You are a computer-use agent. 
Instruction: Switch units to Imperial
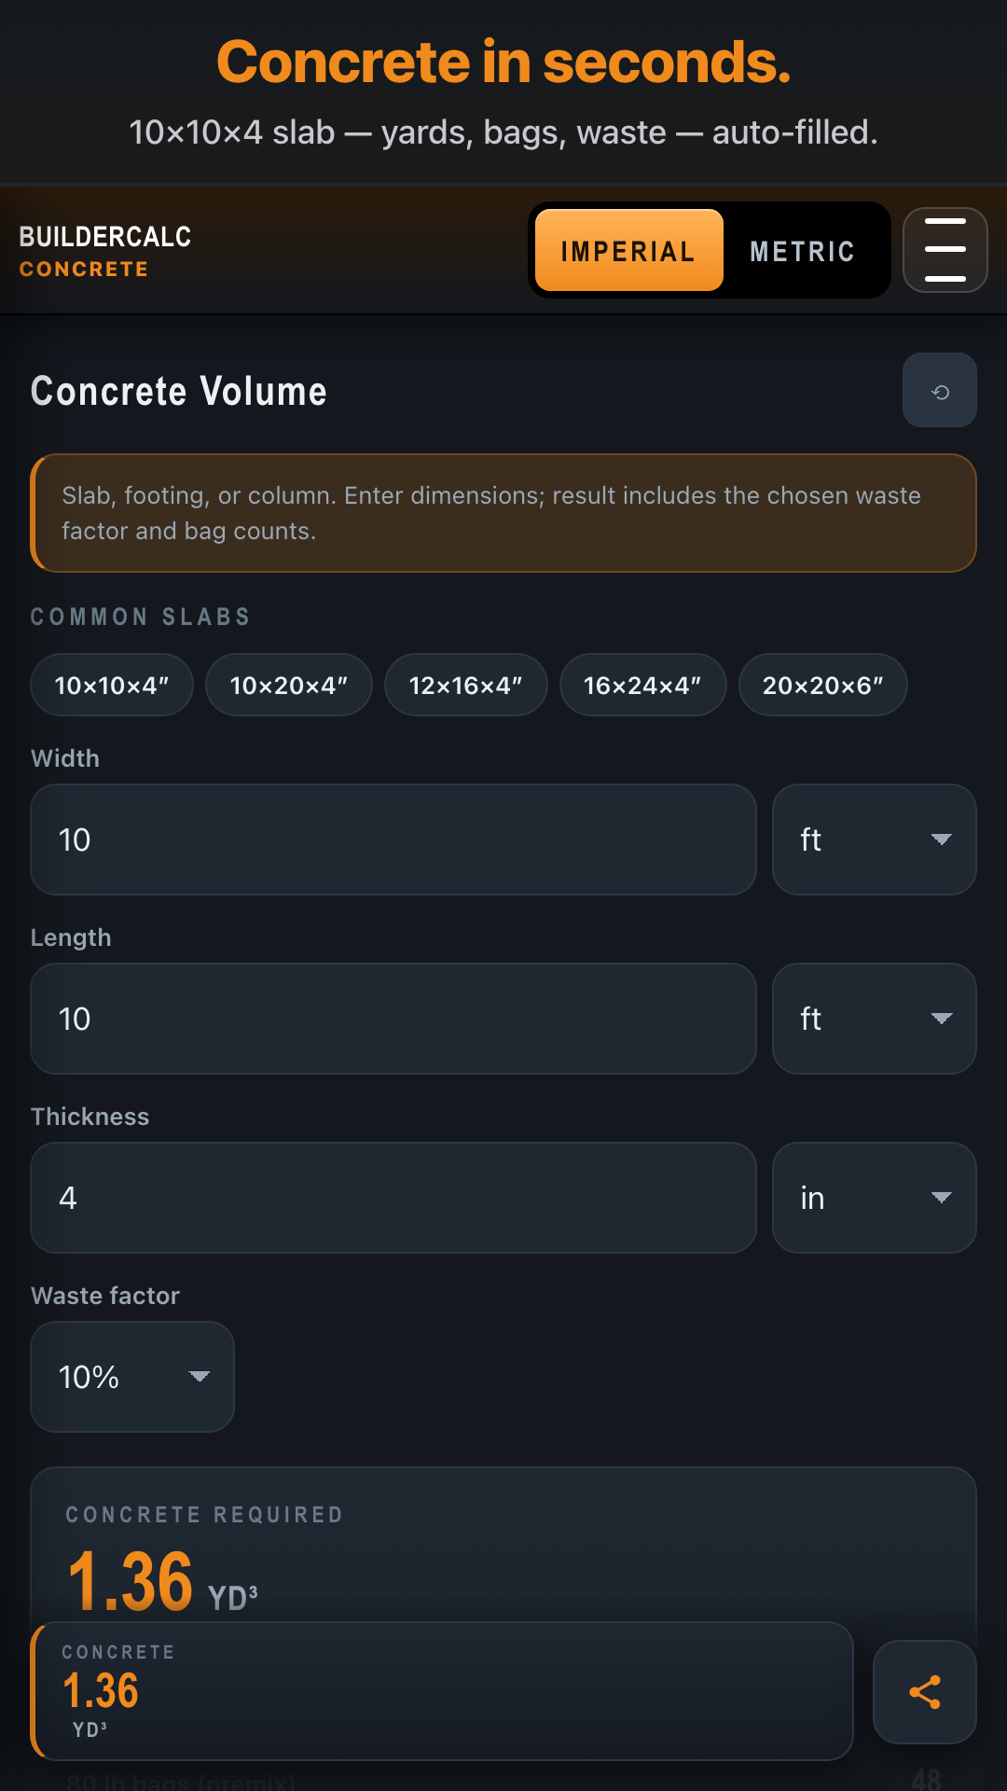click(628, 251)
